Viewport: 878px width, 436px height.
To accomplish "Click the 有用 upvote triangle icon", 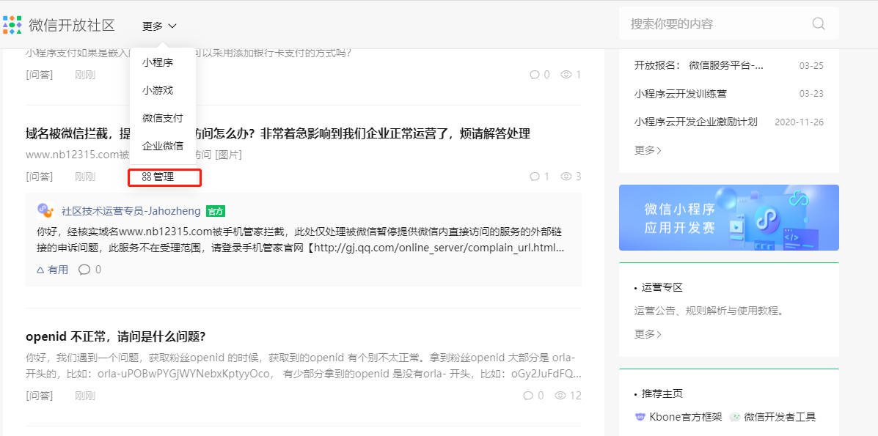I will click(40, 270).
